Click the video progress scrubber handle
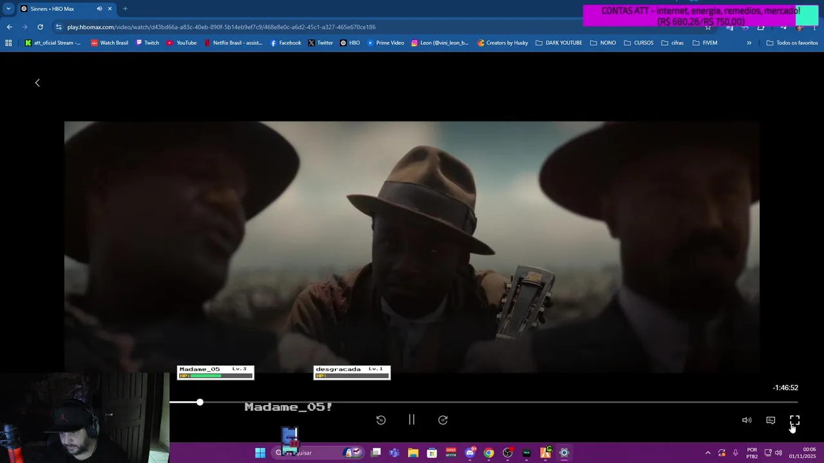This screenshot has width=824, height=463. click(200, 402)
